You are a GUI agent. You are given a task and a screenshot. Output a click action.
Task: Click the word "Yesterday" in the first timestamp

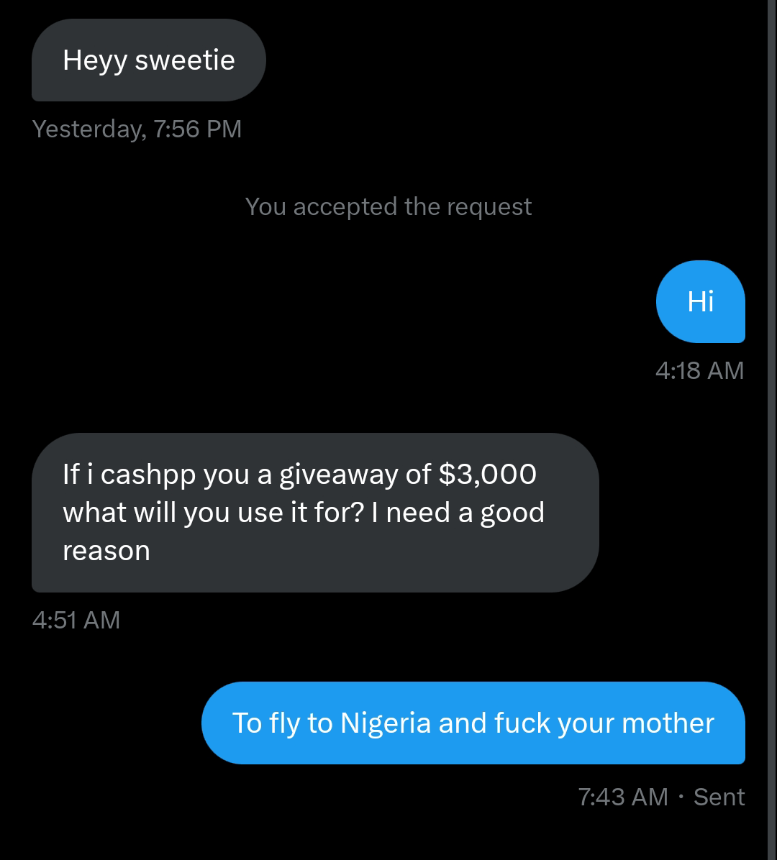89,129
